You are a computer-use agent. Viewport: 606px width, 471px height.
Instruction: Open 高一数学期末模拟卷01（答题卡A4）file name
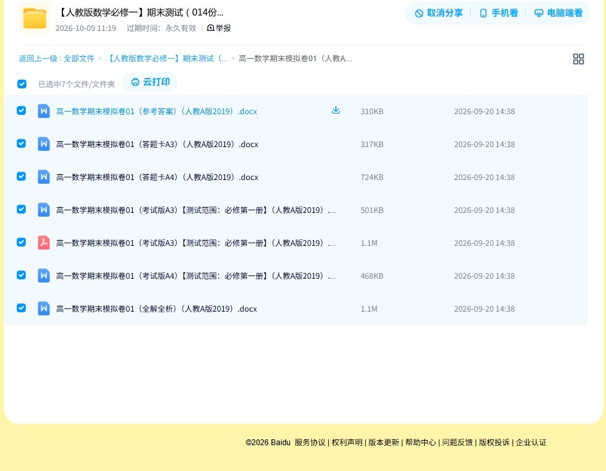pos(157,177)
